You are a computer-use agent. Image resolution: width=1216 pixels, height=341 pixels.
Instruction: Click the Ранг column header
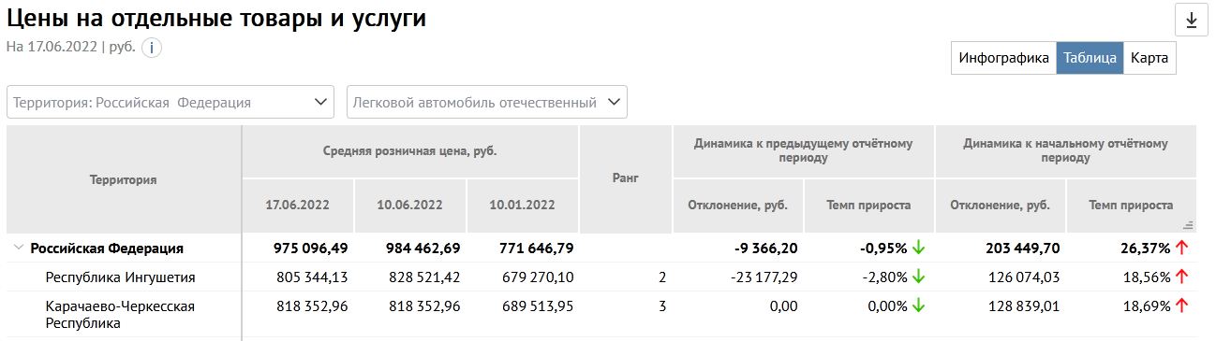[x=625, y=178]
